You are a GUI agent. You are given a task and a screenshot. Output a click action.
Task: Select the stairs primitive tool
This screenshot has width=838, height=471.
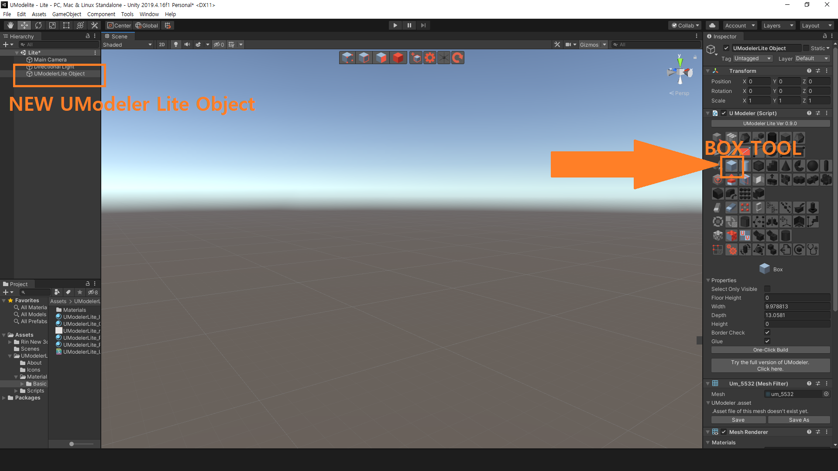coord(772,166)
